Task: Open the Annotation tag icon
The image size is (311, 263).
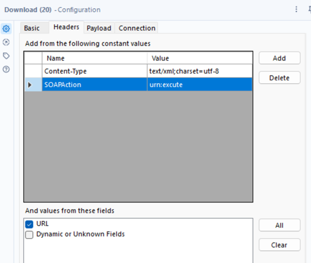Action: click(6, 56)
